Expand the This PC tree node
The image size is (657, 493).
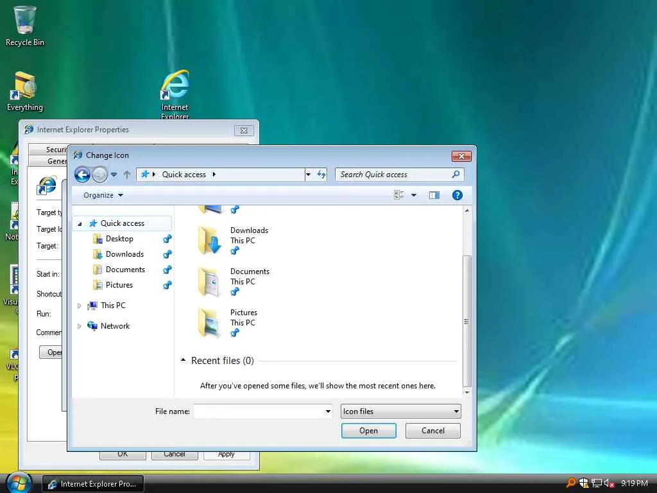point(79,306)
